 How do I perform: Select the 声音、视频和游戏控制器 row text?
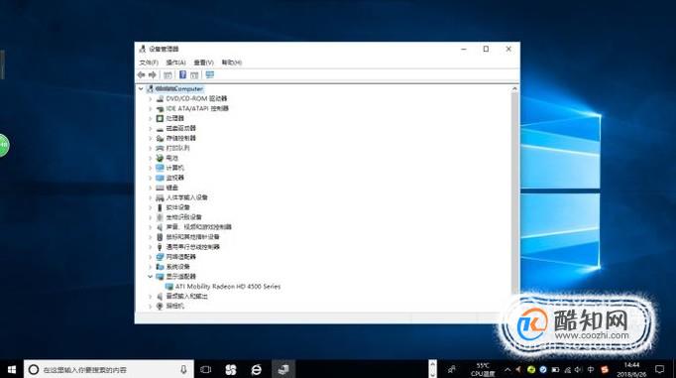199,227
